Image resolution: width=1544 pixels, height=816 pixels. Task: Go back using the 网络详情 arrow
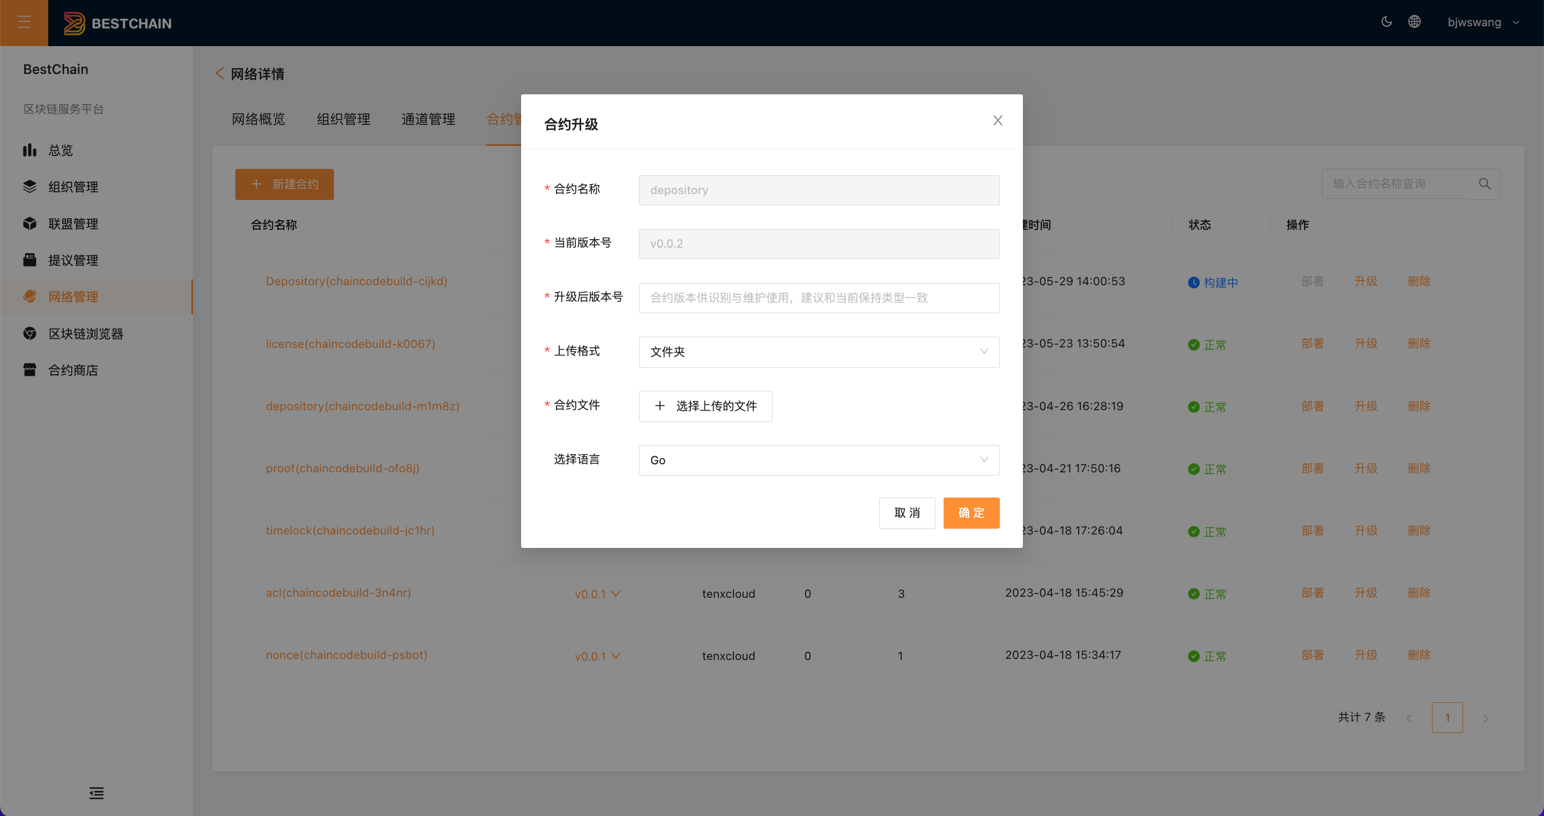pos(220,74)
